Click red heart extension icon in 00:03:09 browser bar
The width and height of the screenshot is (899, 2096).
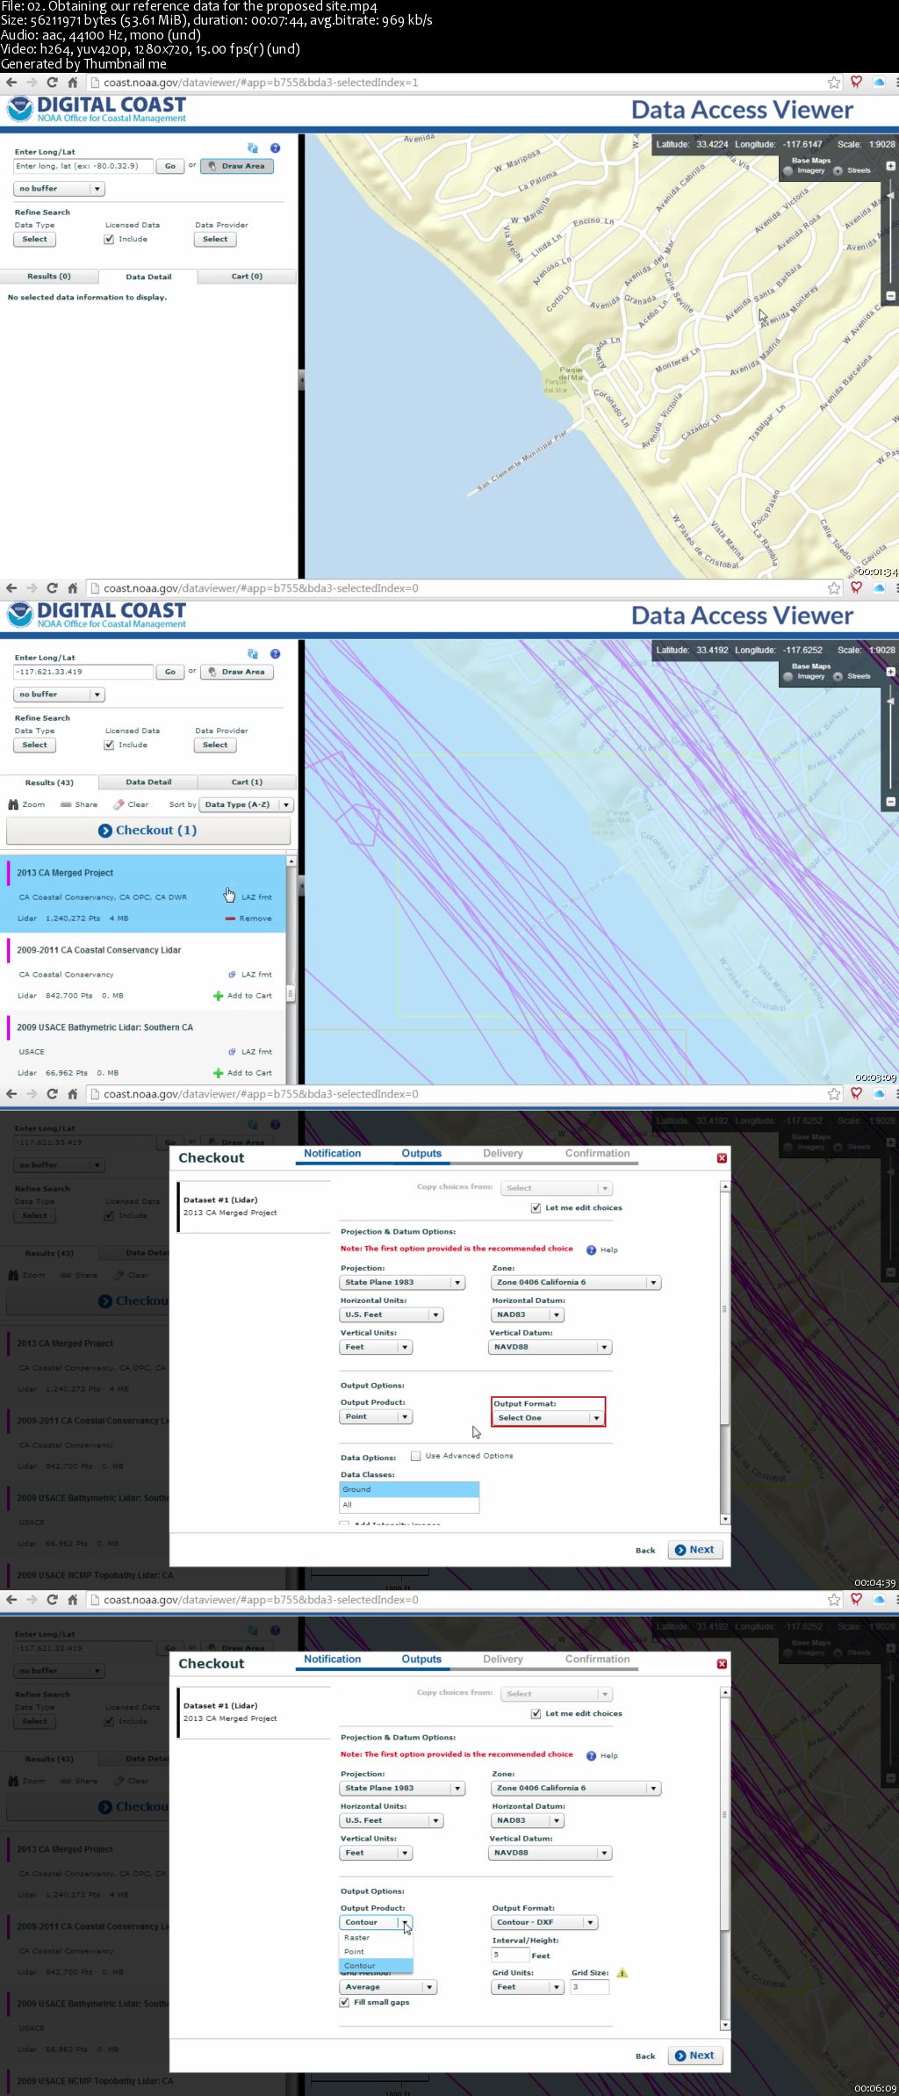[x=856, y=588]
